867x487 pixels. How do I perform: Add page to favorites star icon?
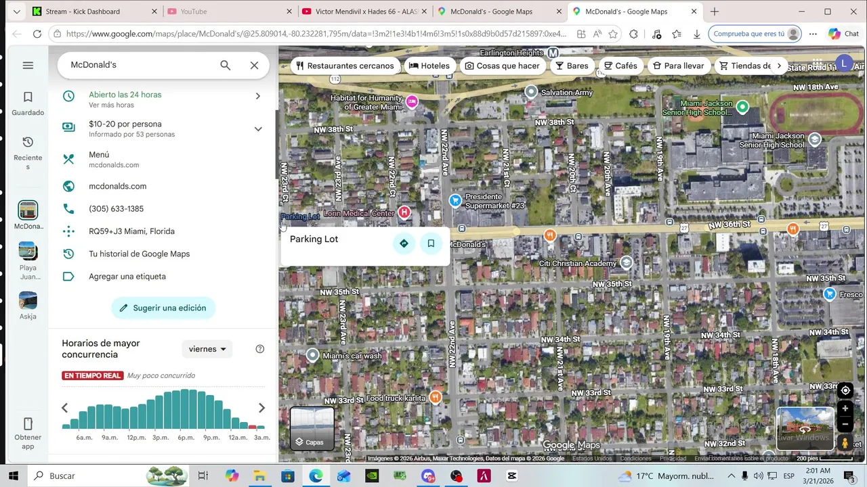click(613, 34)
